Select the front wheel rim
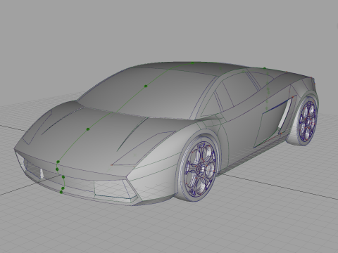This screenshot has width=338, height=253. pos(200,169)
